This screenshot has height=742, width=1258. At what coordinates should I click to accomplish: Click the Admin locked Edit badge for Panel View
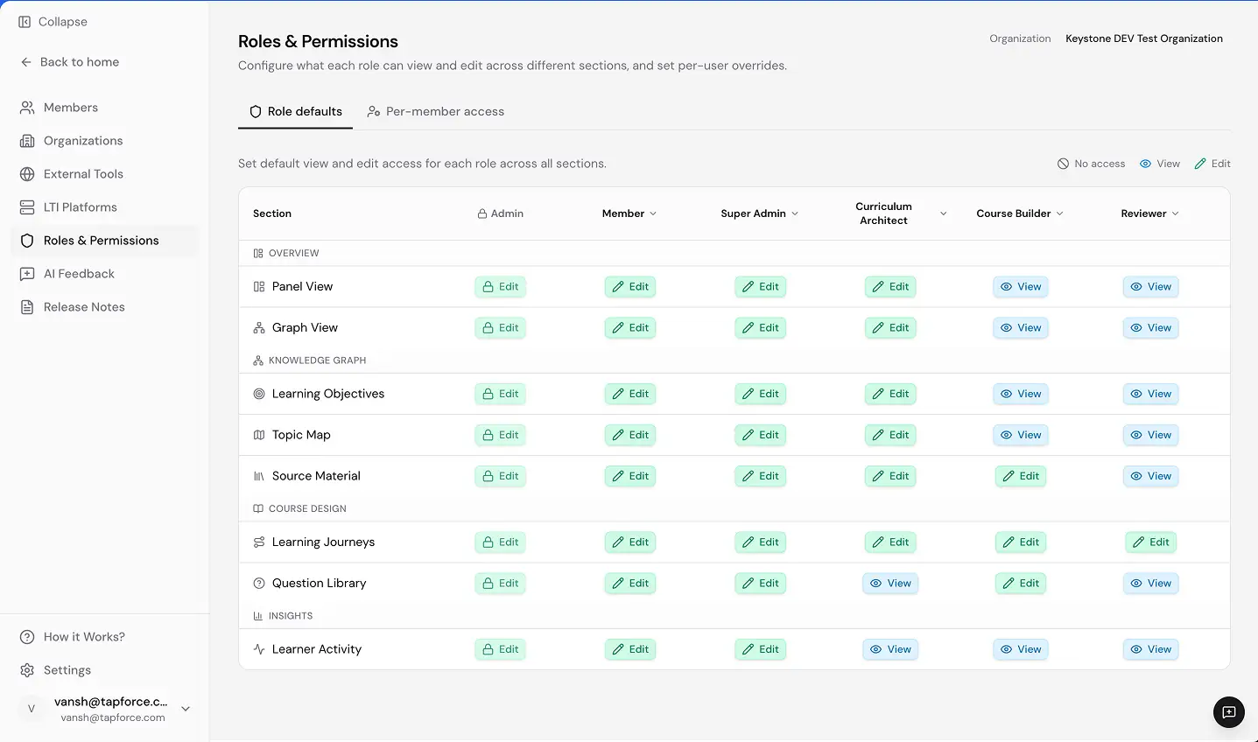pos(500,287)
